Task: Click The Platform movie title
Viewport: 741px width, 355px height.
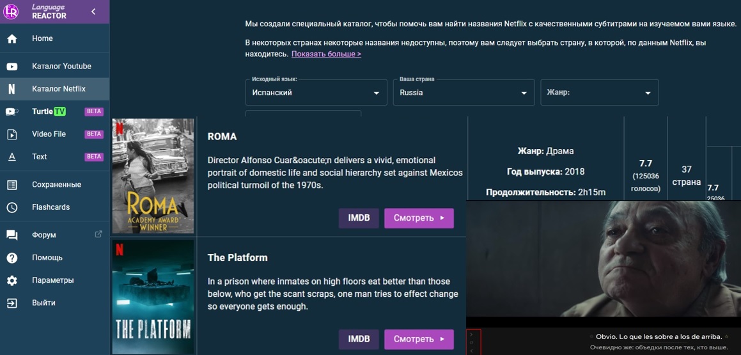Action: coord(238,258)
